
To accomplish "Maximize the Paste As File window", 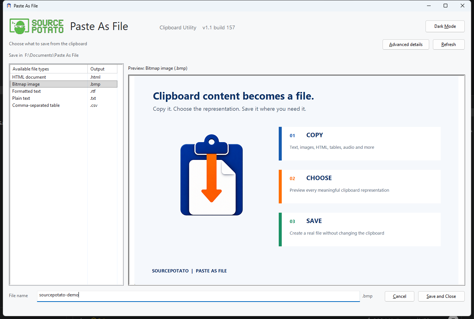I will coord(445,6).
